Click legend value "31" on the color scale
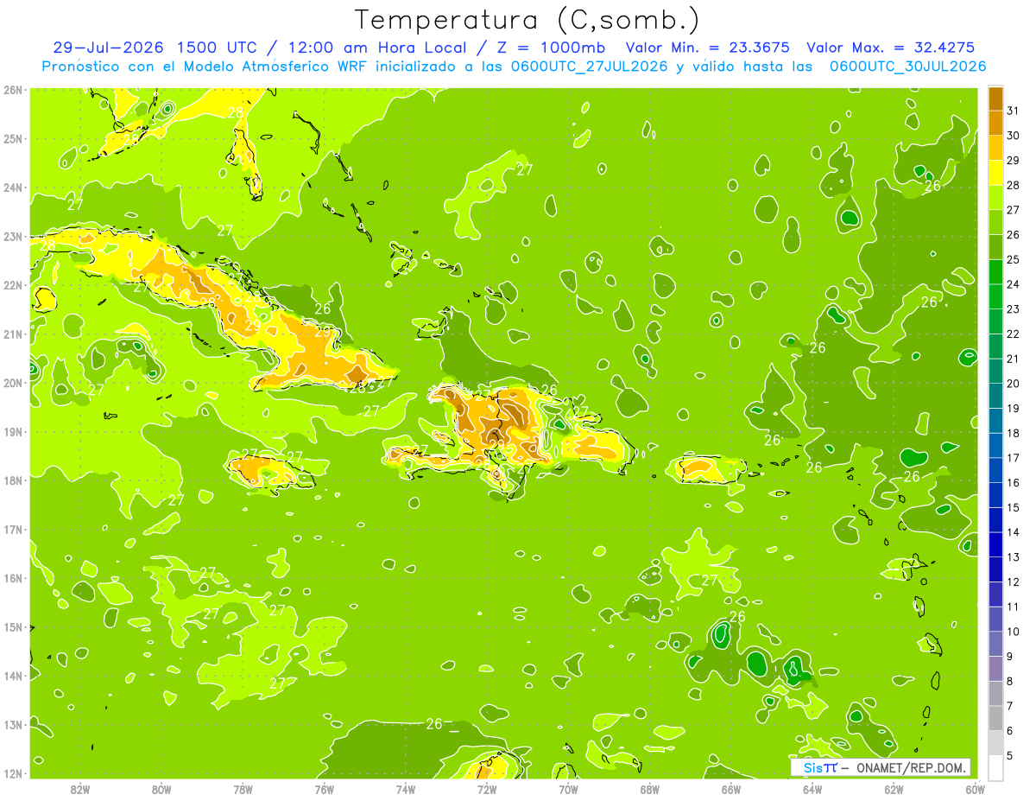The height and width of the screenshot is (801, 1036). click(1014, 111)
